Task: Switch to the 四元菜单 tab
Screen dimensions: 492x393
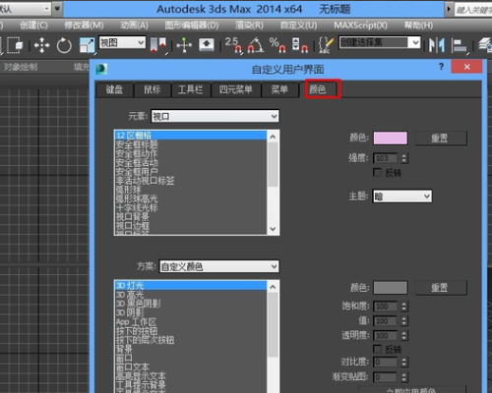Action: pos(236,89)
